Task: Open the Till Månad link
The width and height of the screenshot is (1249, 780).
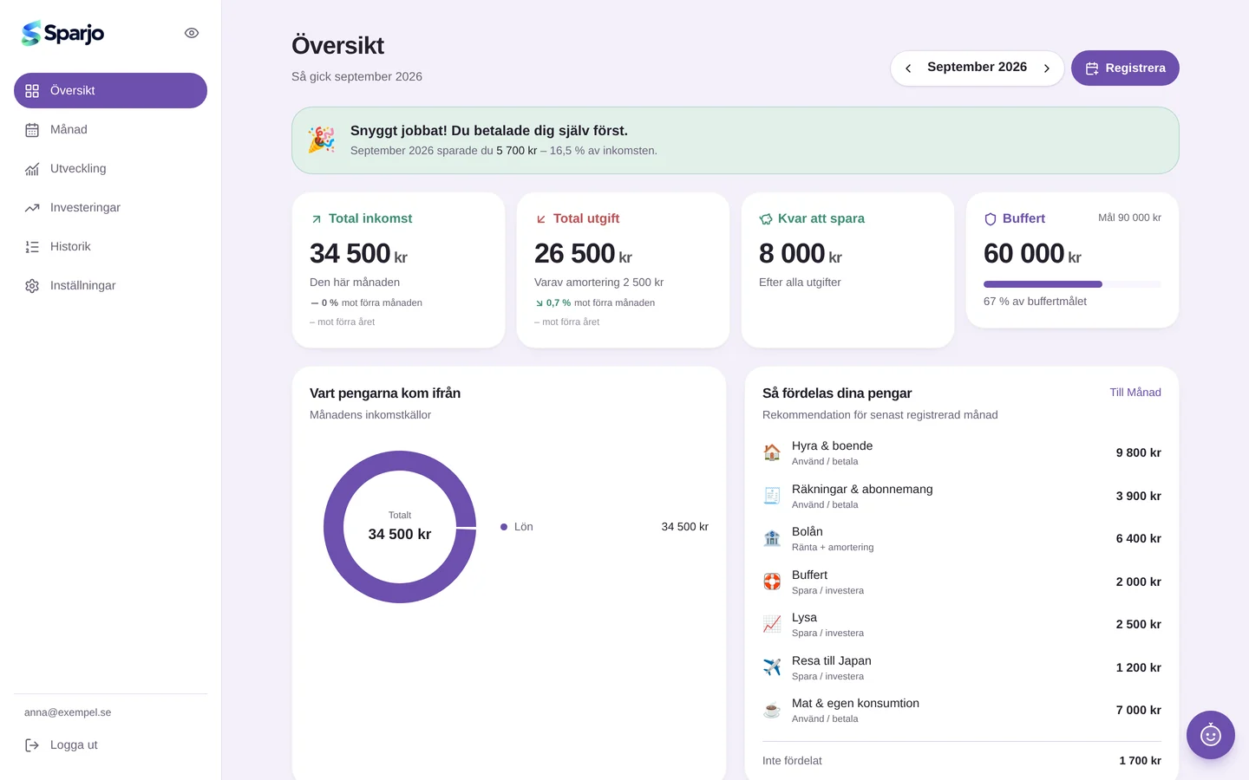Action: [x=1135, y=392]
